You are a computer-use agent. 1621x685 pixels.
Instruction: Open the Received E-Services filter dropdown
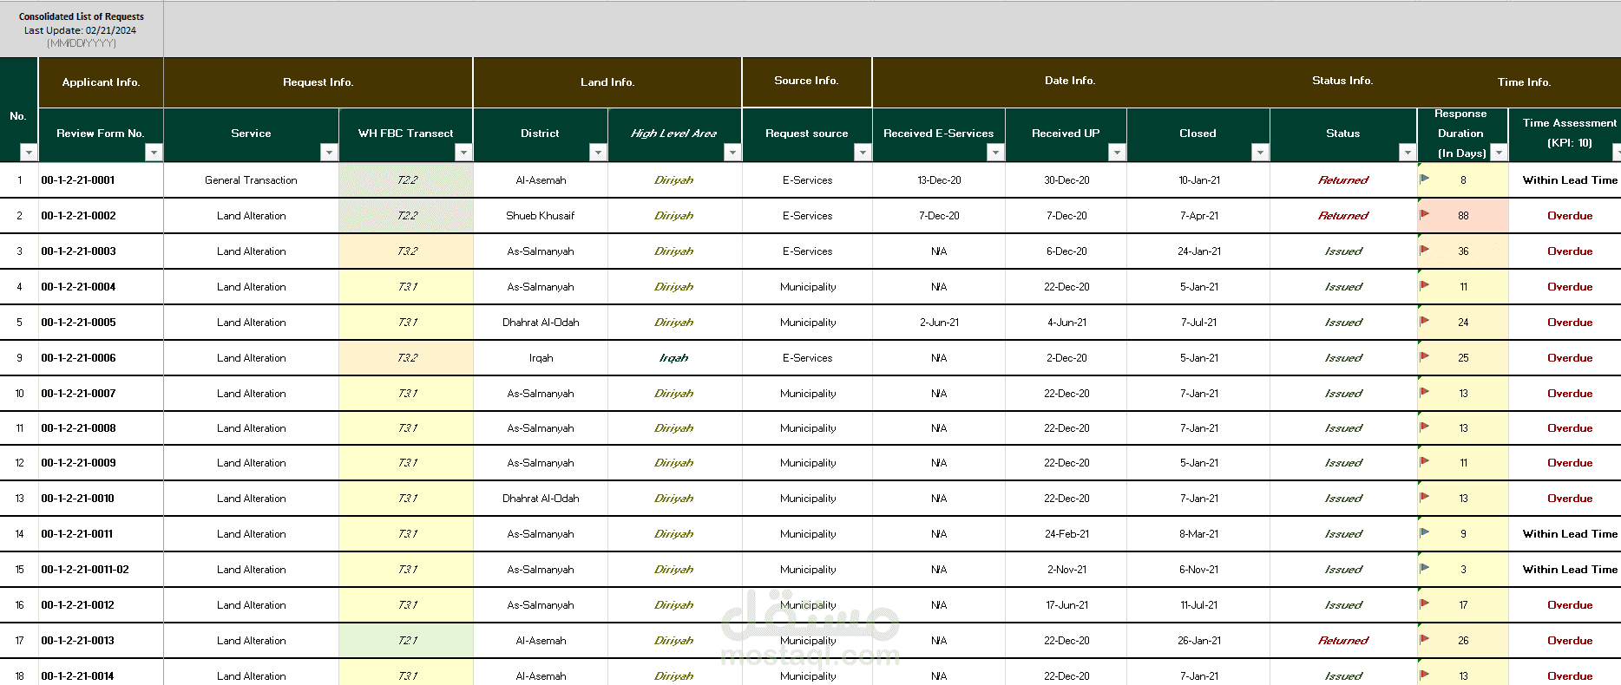click(995, 153)
